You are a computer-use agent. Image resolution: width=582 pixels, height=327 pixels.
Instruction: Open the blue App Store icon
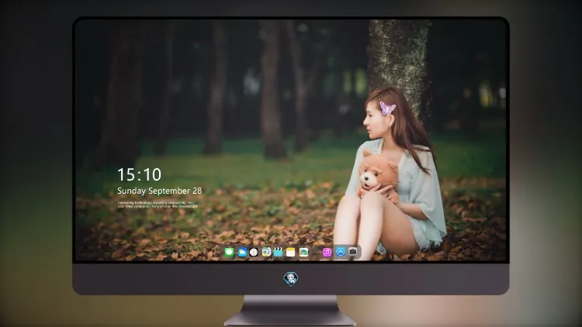[341, 252]
